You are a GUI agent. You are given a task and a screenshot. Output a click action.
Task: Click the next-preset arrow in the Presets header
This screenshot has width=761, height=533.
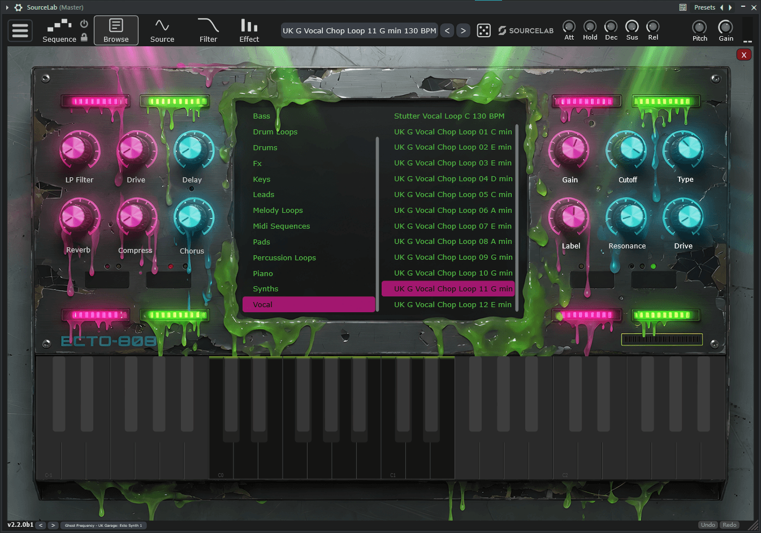730,7
